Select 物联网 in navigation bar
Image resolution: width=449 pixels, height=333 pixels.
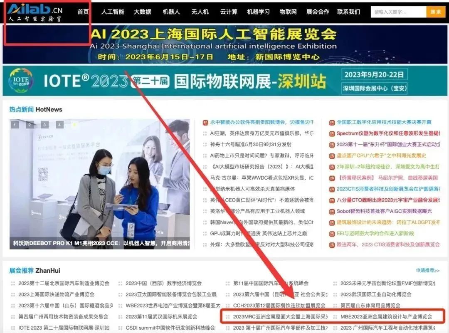(x=288, y=12)
